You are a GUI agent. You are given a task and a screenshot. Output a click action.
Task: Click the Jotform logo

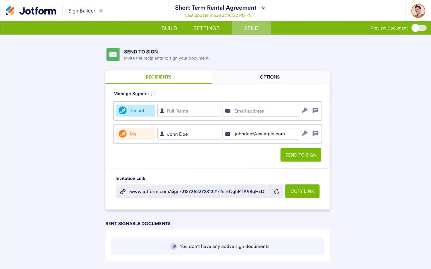click(31, 11)
